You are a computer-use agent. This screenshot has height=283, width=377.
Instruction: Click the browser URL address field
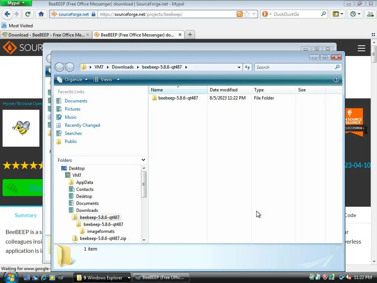coord(167,14)
